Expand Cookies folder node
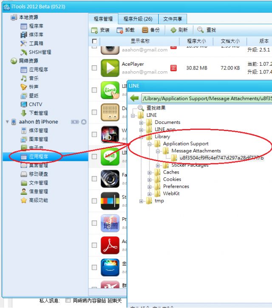Image resolution: width=272 pixels, height=308 pixels. pyautogui.click(x=150, y=180)
